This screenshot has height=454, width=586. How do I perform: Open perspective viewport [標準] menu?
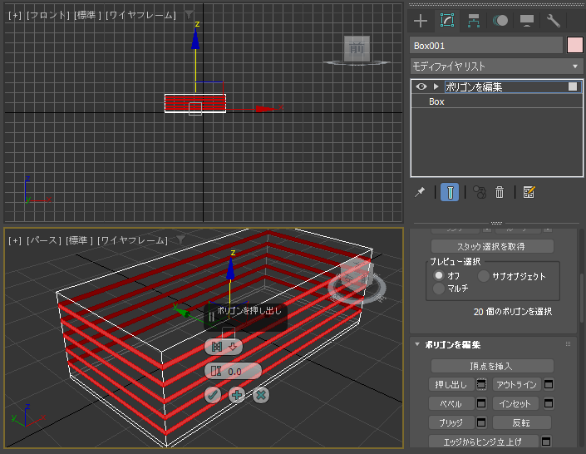79,240
